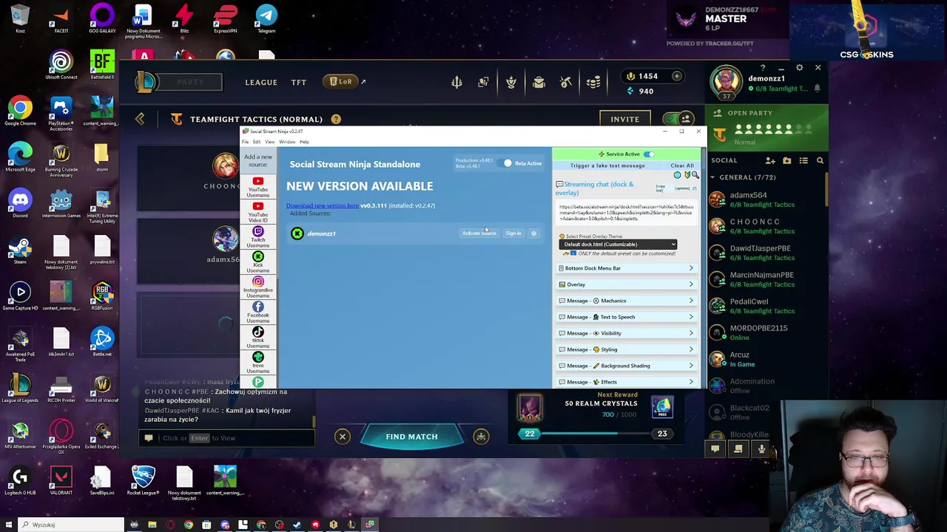Open VALORANT desktop shortcut

coord(61,480)
